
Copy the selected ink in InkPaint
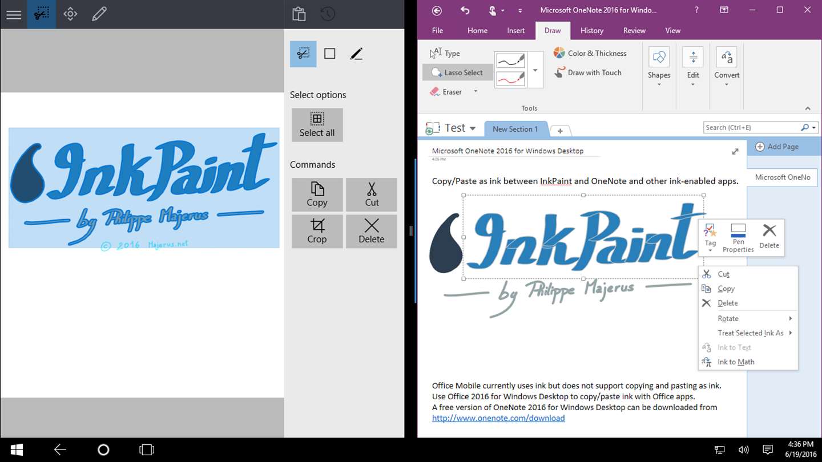click(x=317, y=195)
